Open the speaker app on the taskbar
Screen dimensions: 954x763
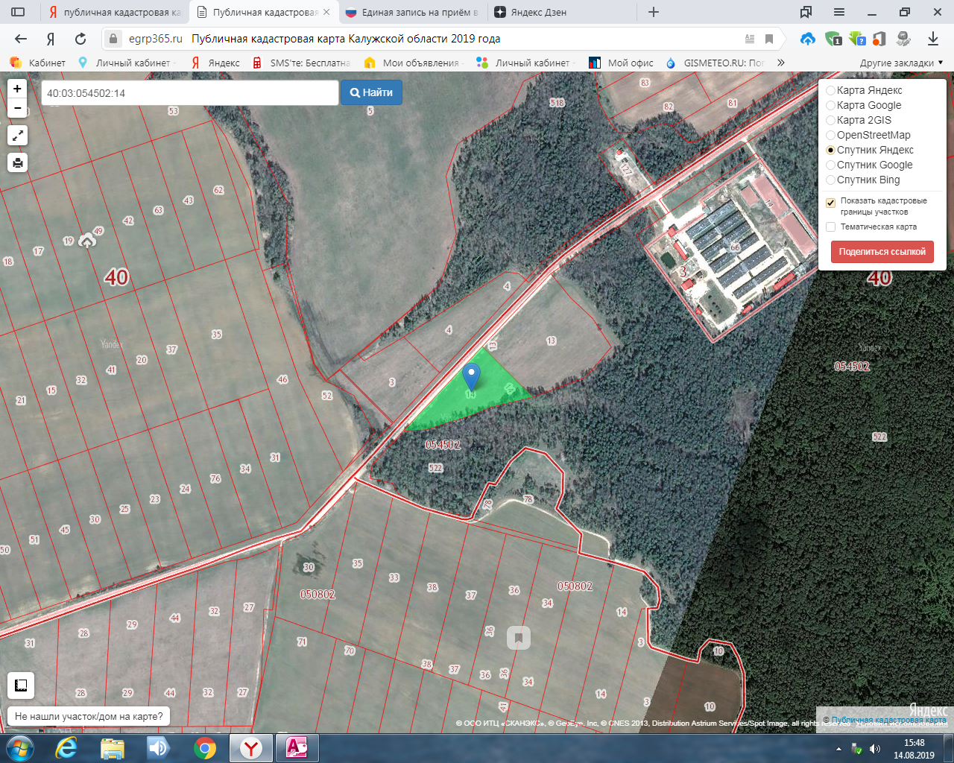click(159, 747)
